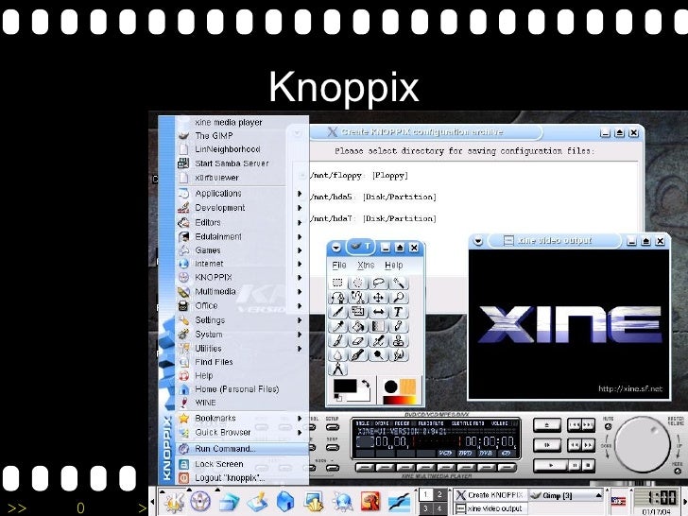Screen dimensions: 688x516
Task: Launch Konqueror web browser from the panel
Action: tap(343, 502)
